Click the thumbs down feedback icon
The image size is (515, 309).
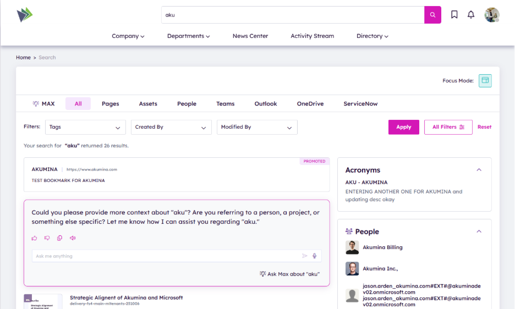pos(47,238)
